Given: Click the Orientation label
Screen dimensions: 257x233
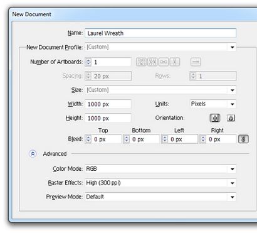Looking at the screenshot, I should point(170,118).
